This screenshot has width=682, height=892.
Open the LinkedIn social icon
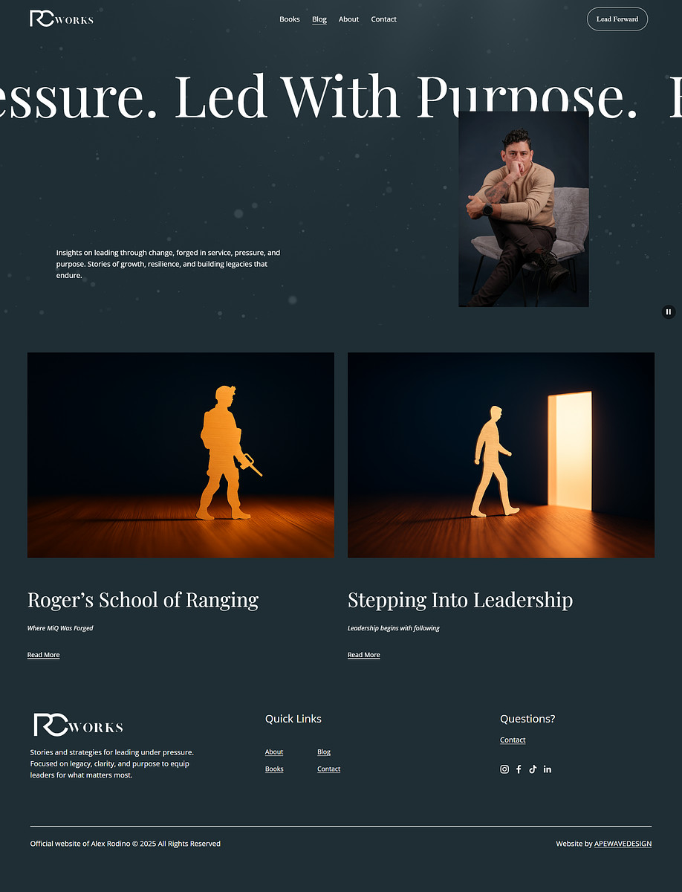pyautogui.click(x=548, y=769)
